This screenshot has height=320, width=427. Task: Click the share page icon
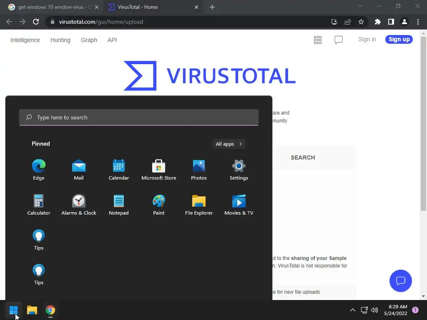348,22
